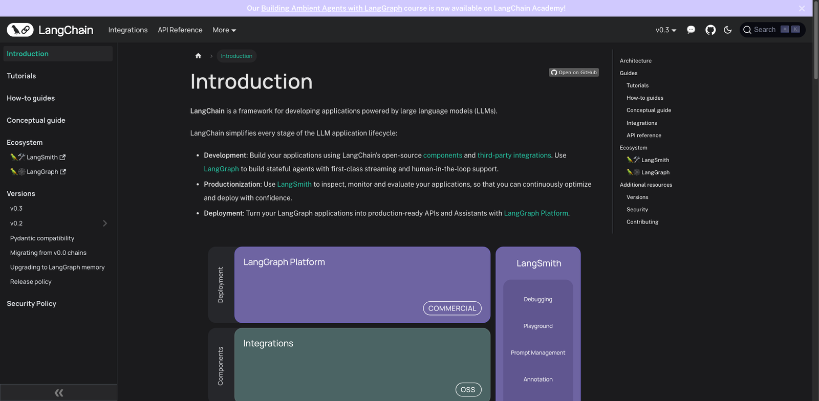
Task: Follow the LangGraph link in Development bullet
Action: point(221,169)
